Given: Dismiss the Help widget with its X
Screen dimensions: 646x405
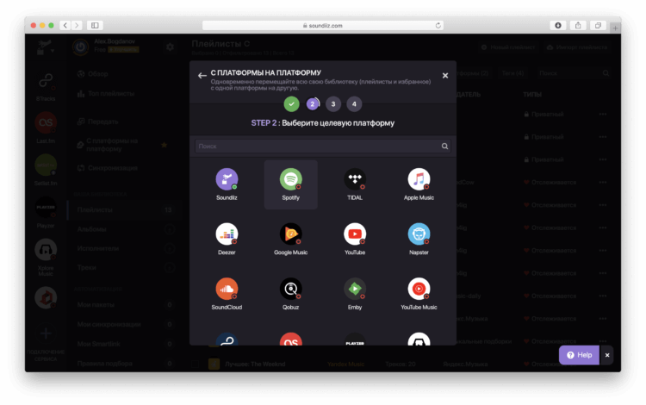Looking at the screenshot, I should (607, 355).
